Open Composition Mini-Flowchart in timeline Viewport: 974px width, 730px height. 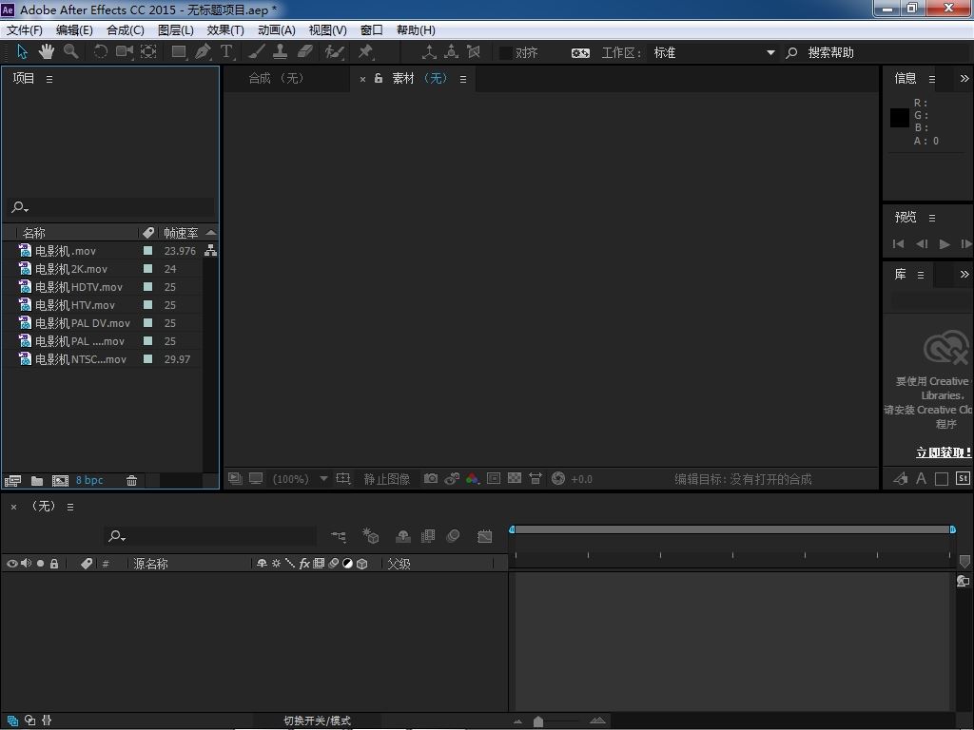pos(339,536)
